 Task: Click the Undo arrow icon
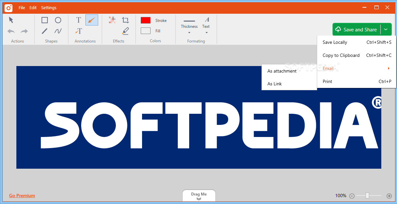click(11, 31)
